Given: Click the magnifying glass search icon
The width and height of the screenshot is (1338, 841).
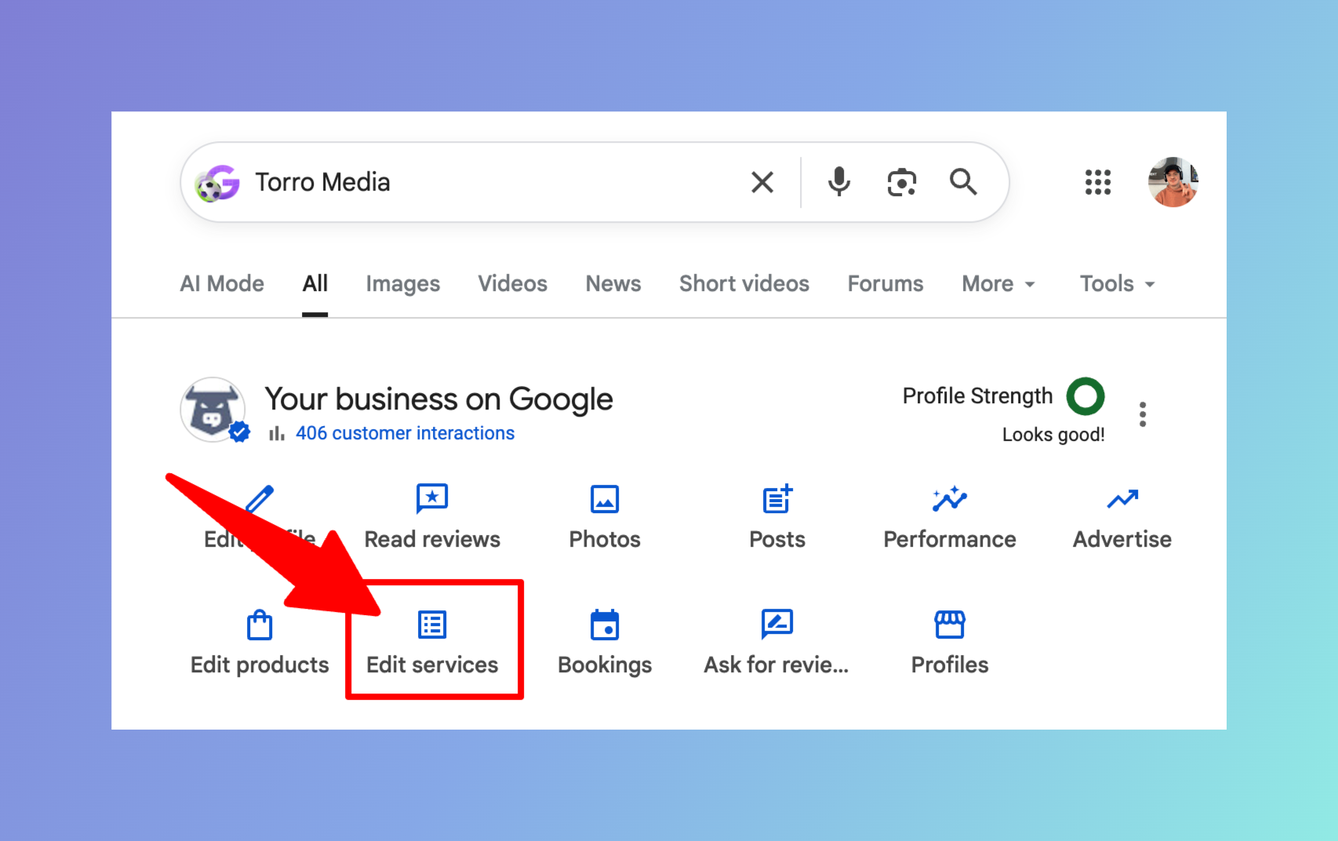Looking at the screenshot, I should 963,182.
